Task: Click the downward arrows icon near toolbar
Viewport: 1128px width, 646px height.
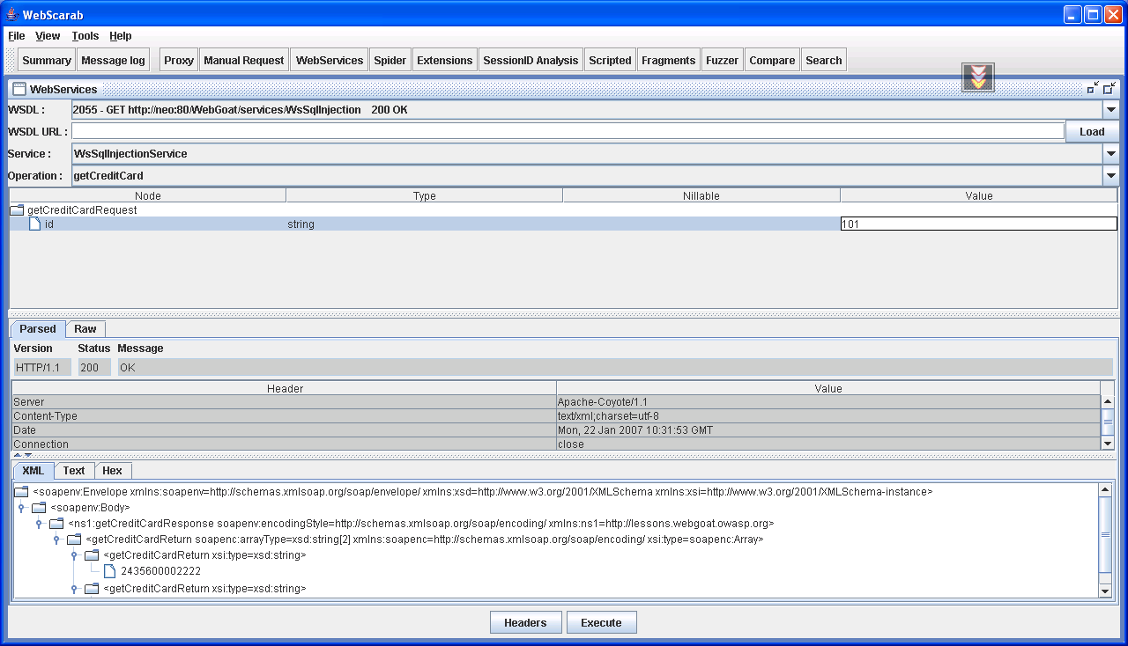Action: click(977, 77)
